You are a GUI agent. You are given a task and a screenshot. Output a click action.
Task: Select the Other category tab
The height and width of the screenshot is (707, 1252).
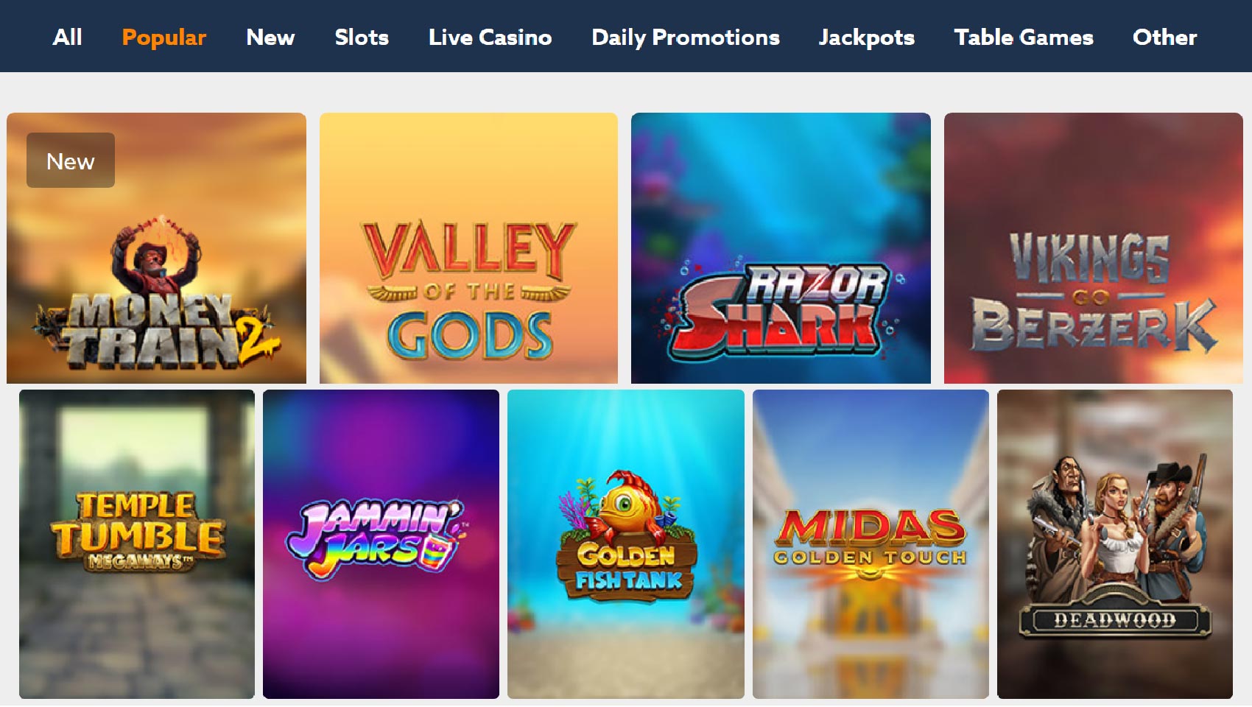(1165, 37)
